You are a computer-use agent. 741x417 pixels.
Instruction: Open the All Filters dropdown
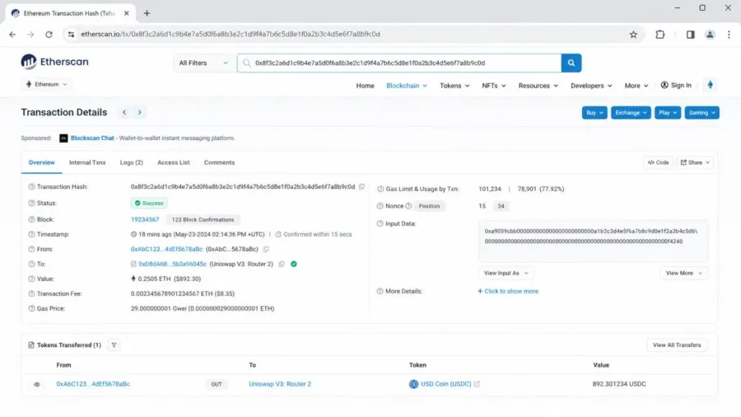click(x=203, y=63)
